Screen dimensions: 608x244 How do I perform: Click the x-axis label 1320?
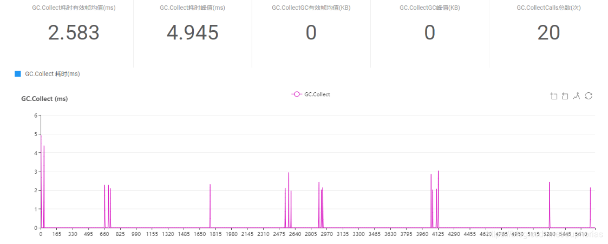168,234
